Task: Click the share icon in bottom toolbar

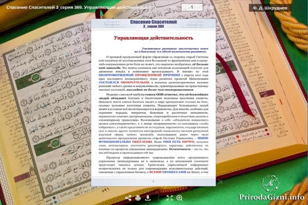Action: [x=128, y=198]
